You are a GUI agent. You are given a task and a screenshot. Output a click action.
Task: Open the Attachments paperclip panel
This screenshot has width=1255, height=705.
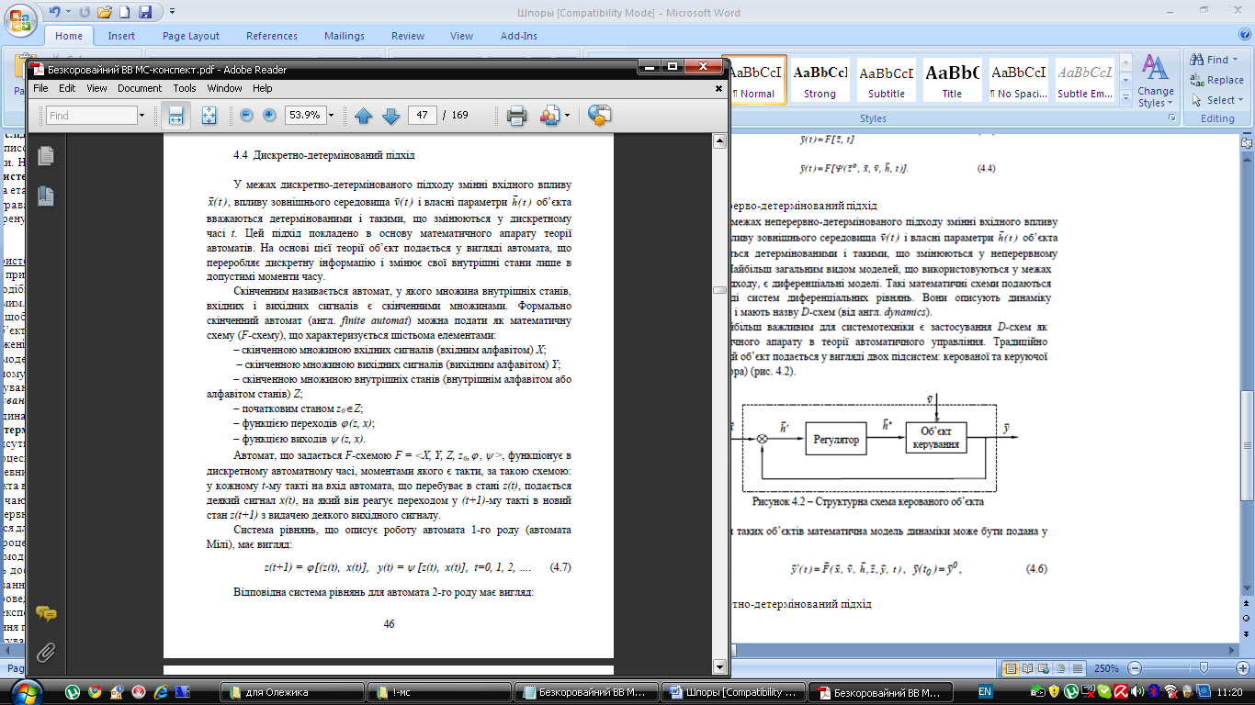pos(46,653)
